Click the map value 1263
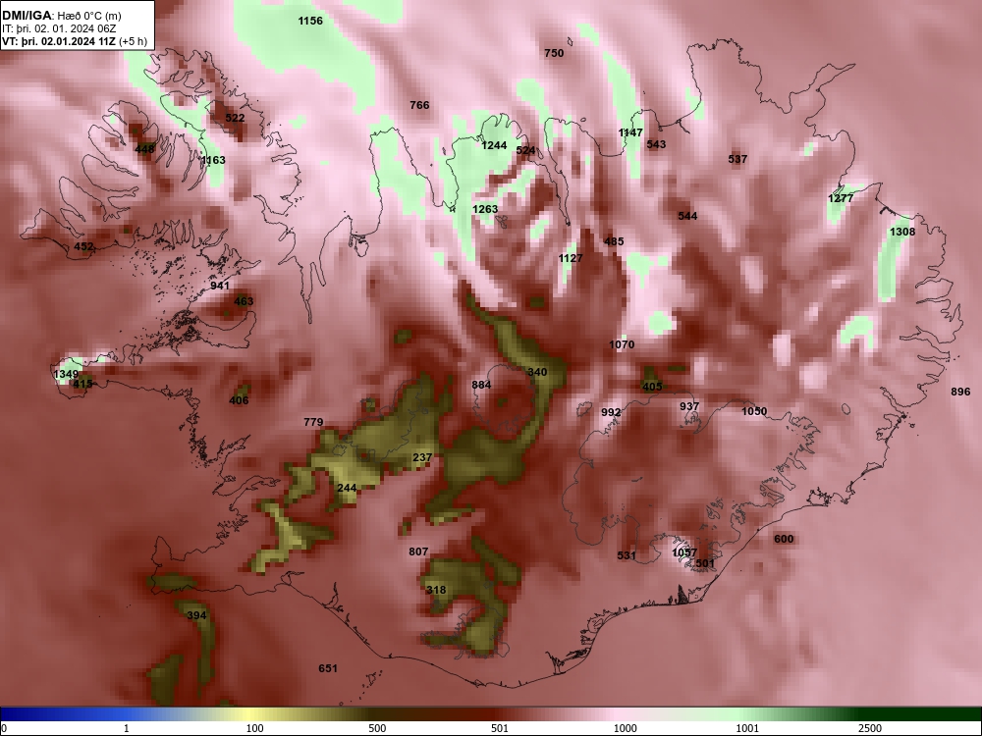The width and height of the screenshot is (982, 736). pyautogui.click(x=485, y=209)
